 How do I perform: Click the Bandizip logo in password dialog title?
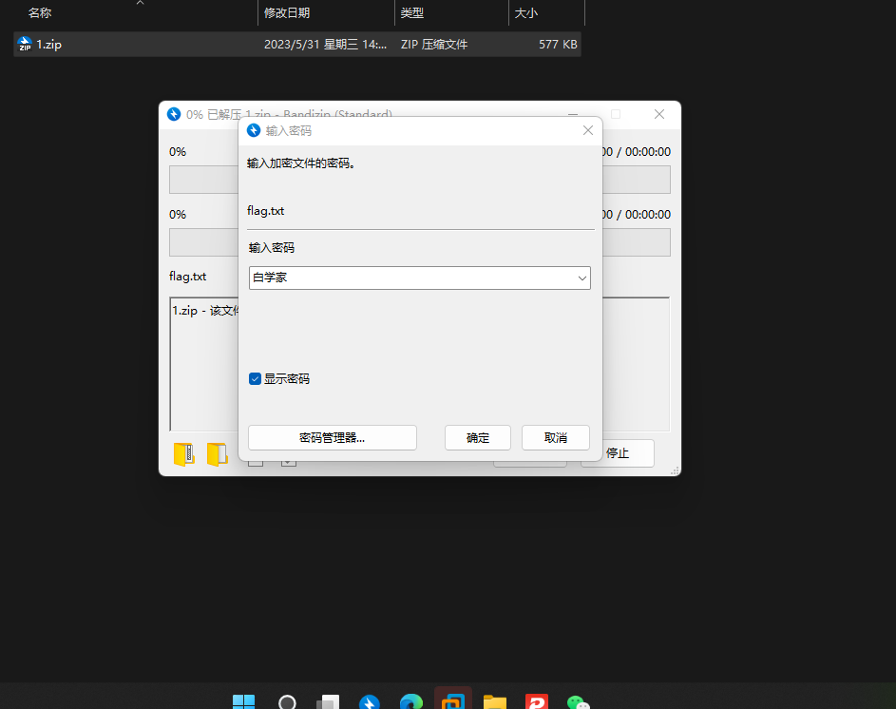click(x=254, y=130)
